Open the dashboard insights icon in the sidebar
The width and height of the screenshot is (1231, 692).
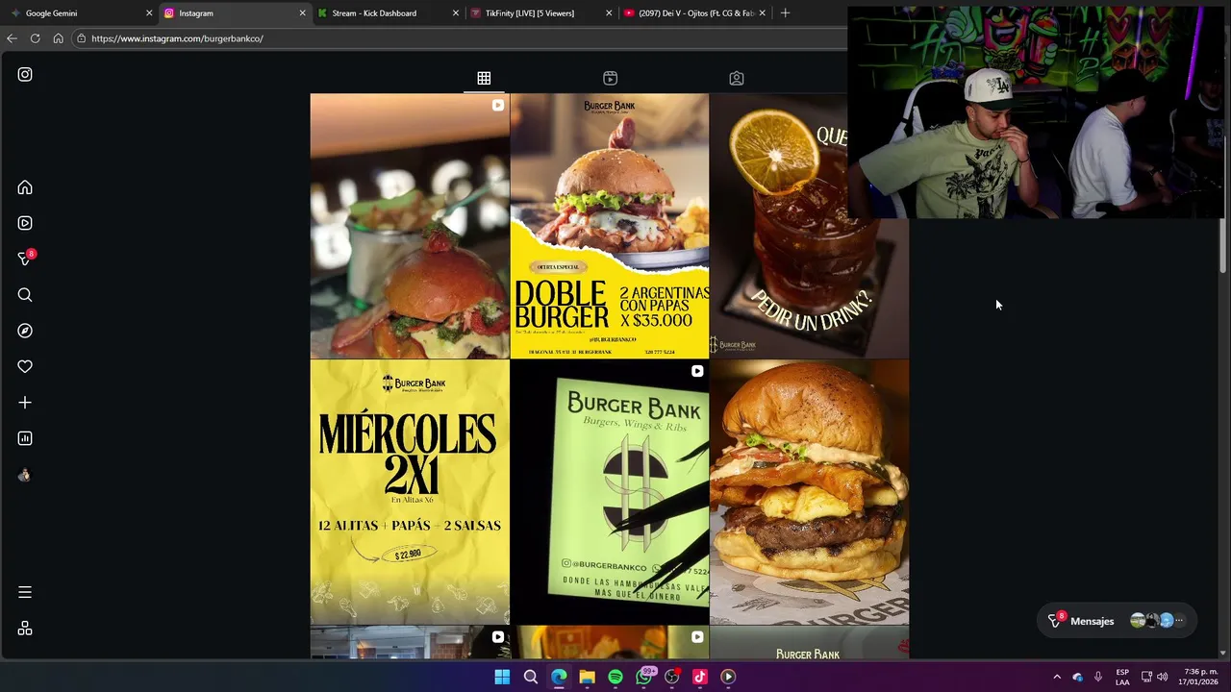[x=25, y=438]
